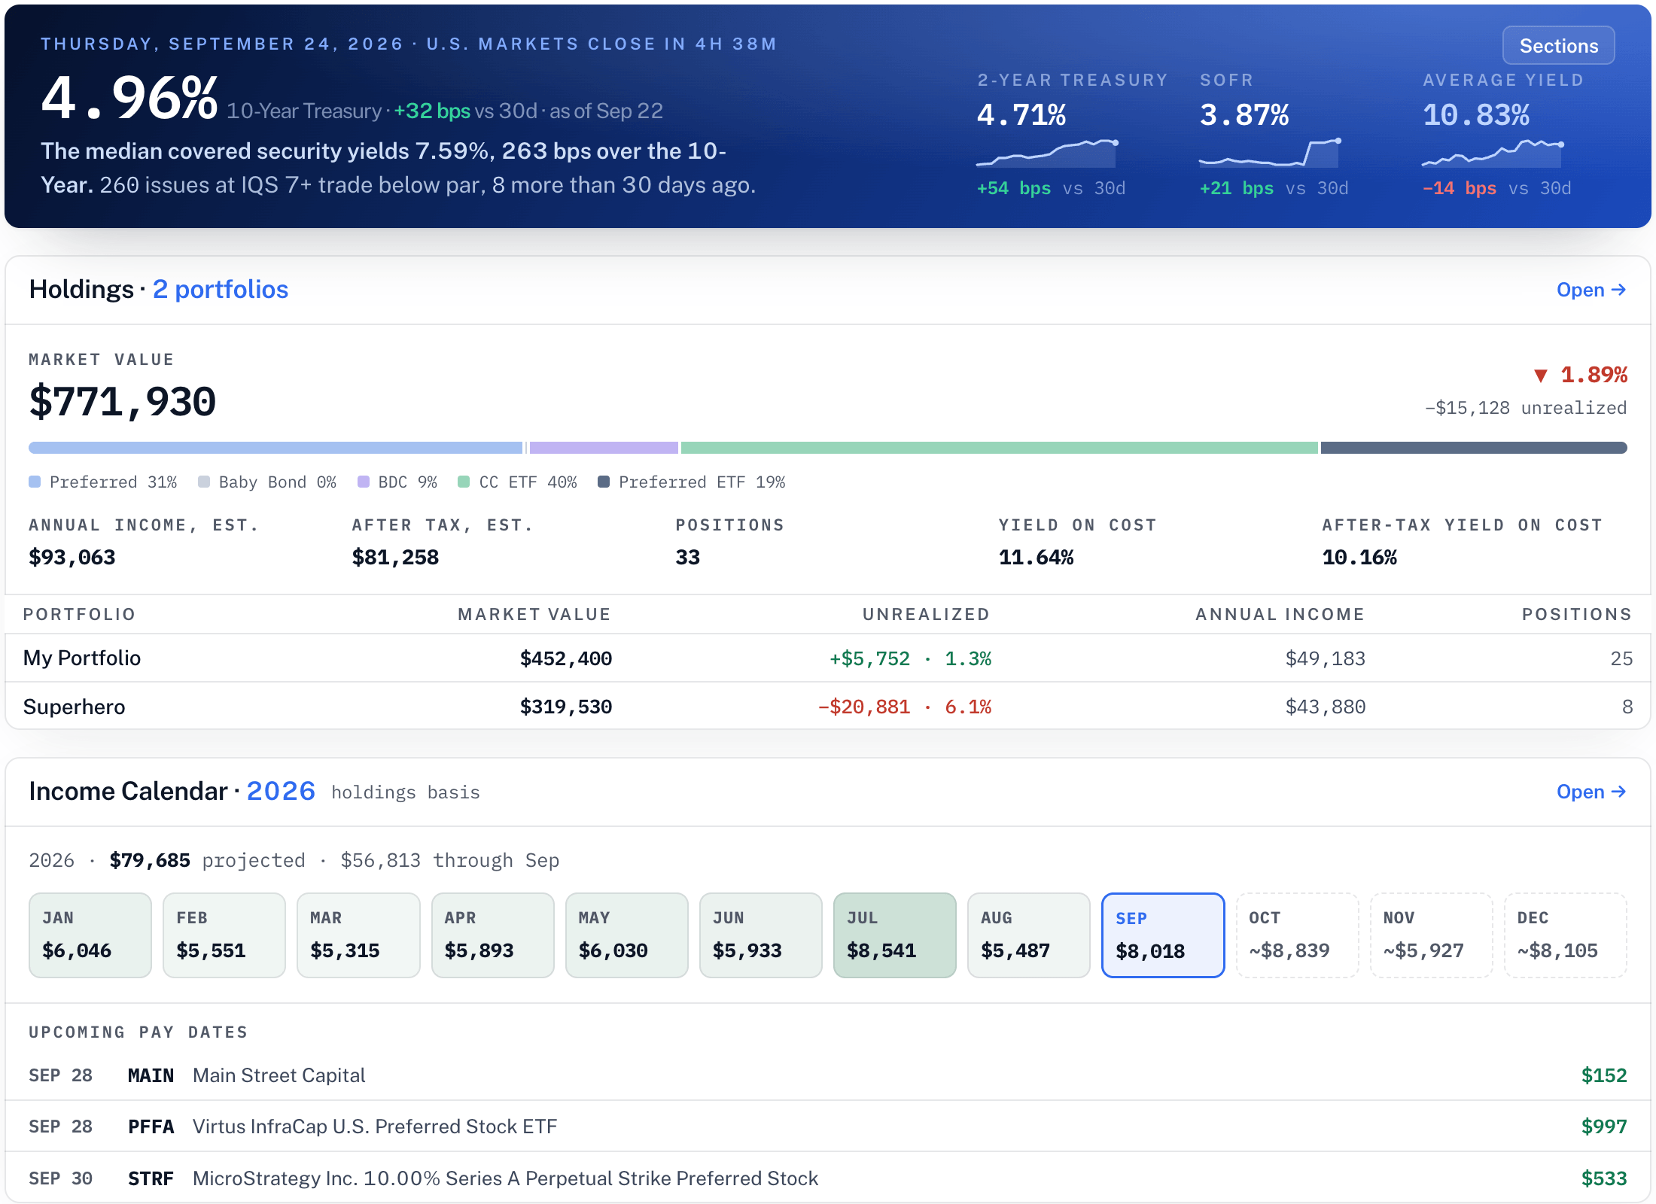Screen dimensions: 1656x1204
Task: Open the MAIN Main Street Capital pay date
Action: click(828, 1075)
